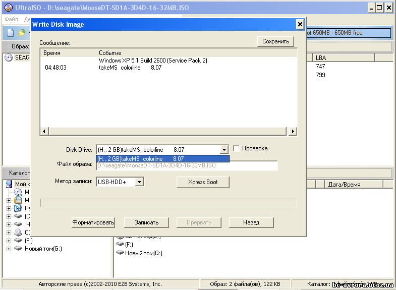Open the Disk Drive dropdown arrow
This screenshot has height=290, width=396.
[224, 150]
